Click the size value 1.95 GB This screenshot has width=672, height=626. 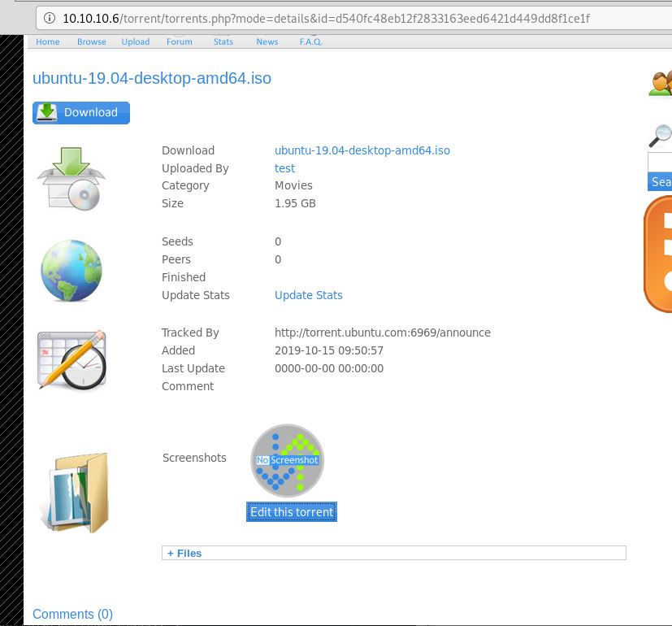pos(295,203)
